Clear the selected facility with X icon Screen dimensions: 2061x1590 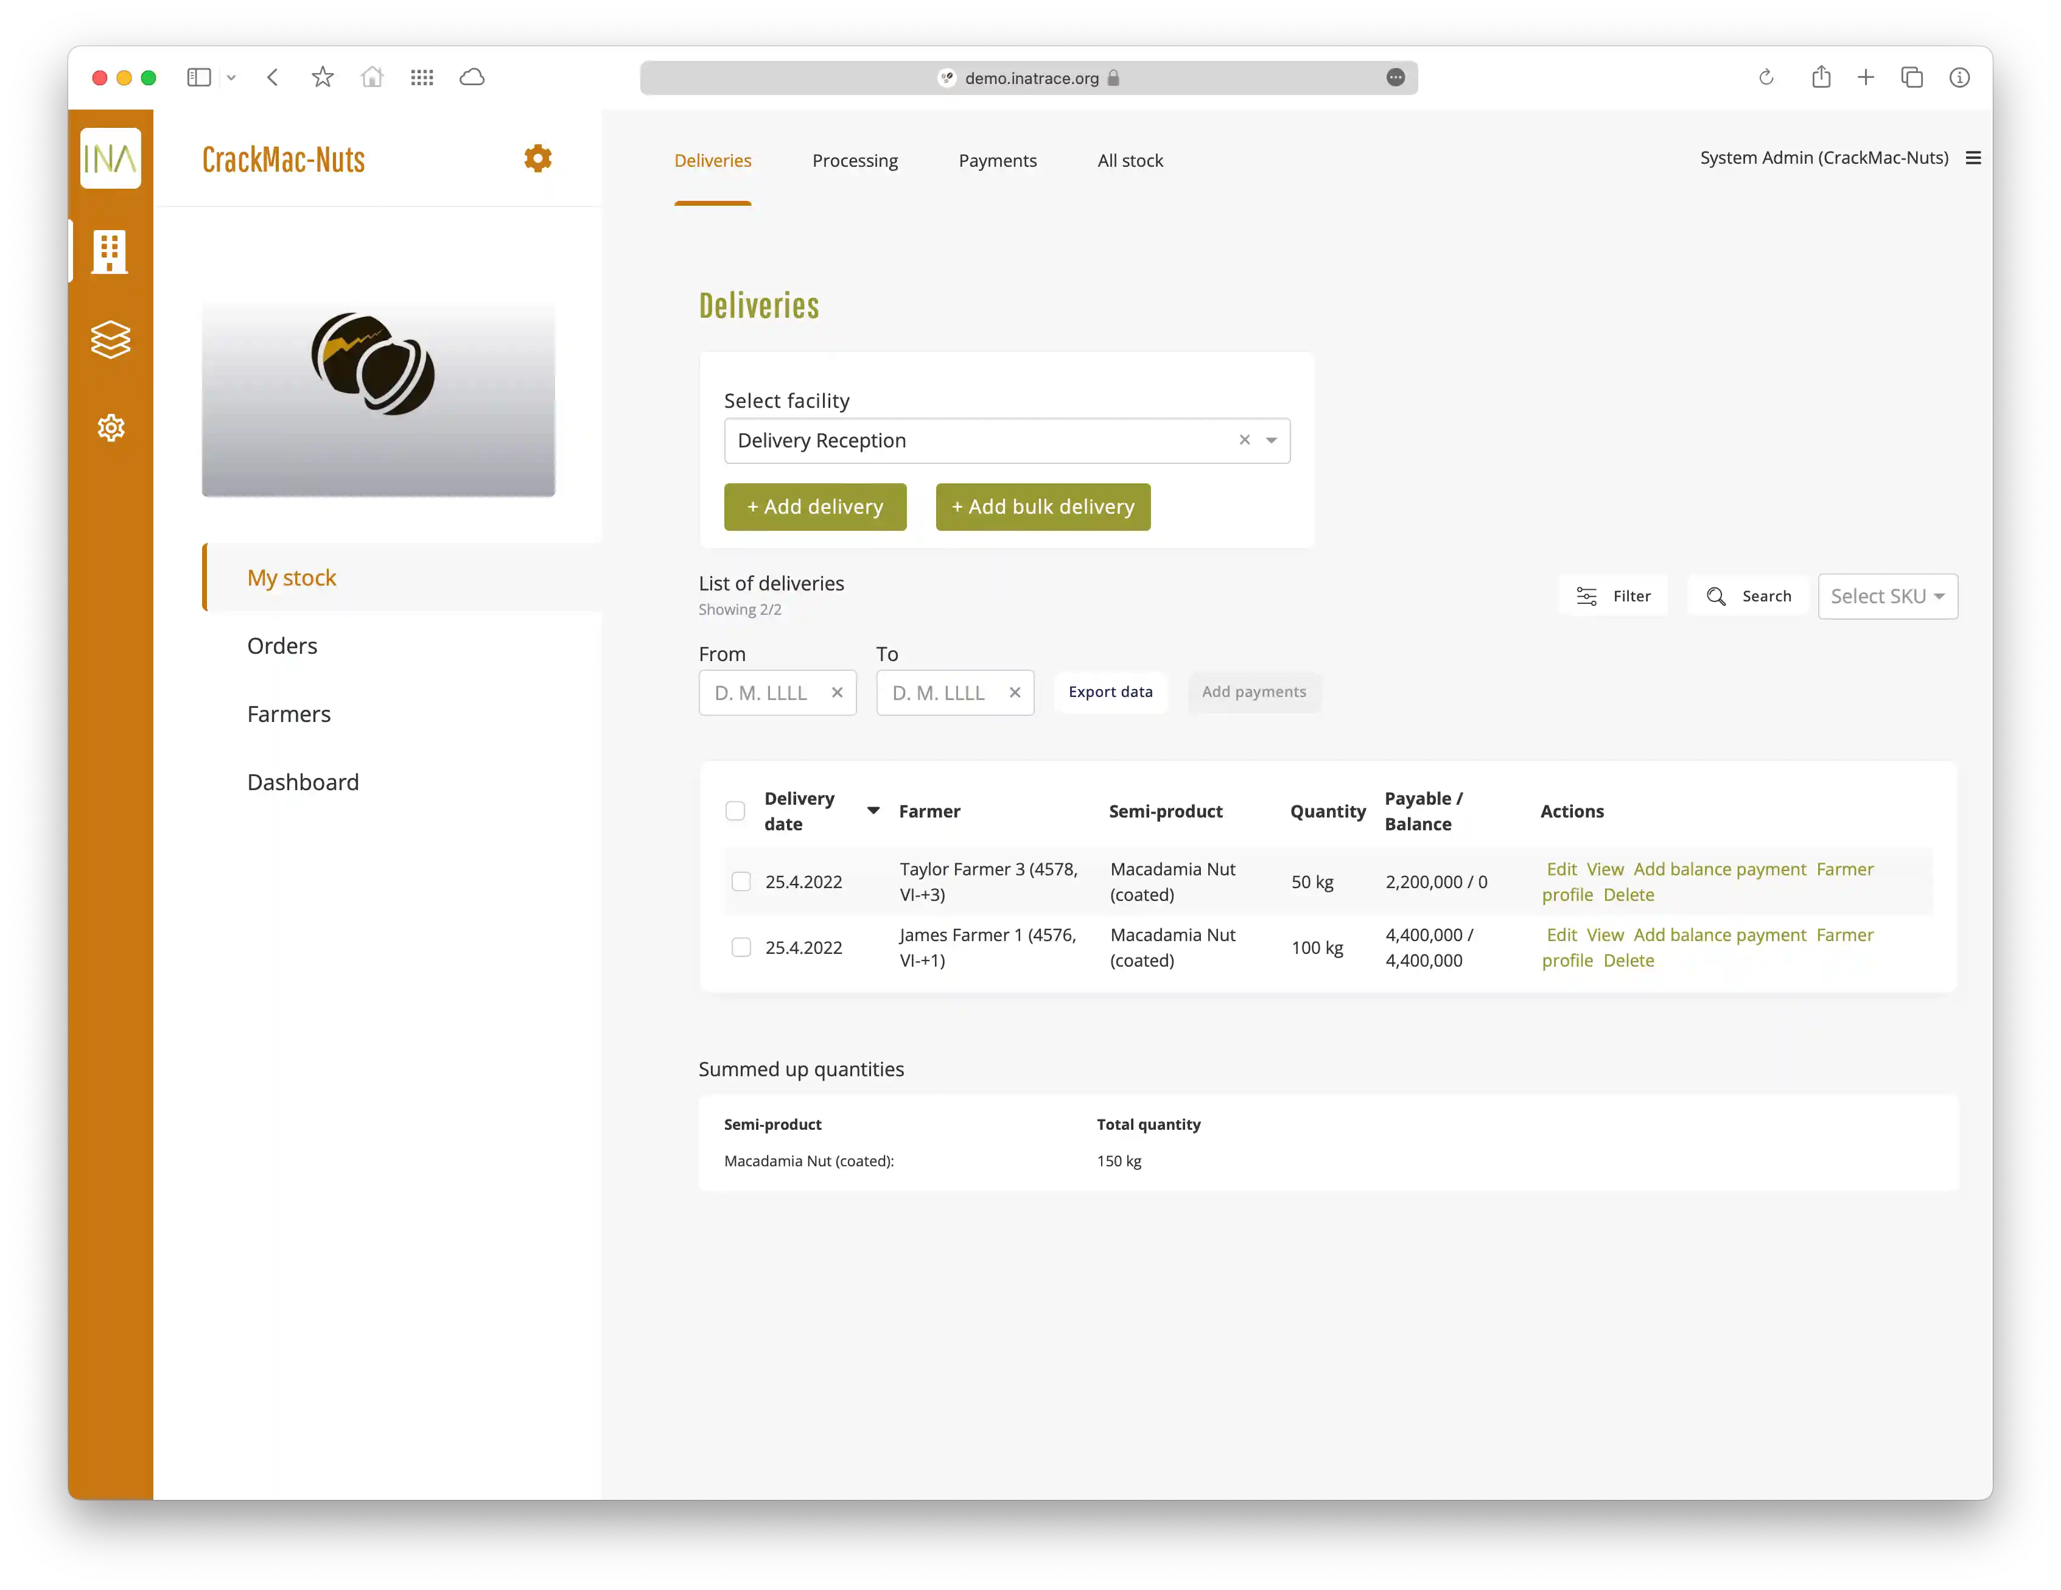[1245, 440]
